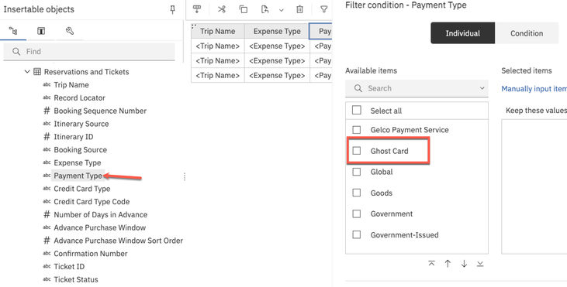Click the Find search field
Screen dimensions: 567x287
(x=89, y=52)
